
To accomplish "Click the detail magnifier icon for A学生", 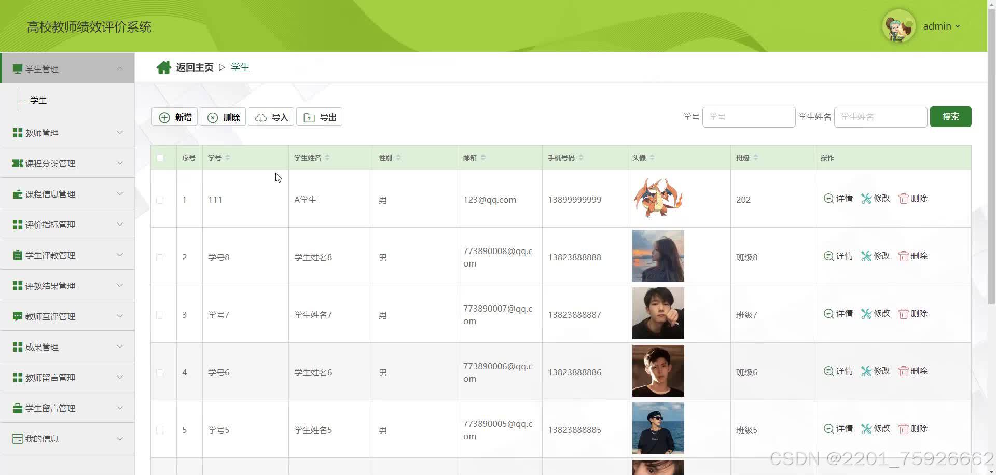I will (828, 199).
